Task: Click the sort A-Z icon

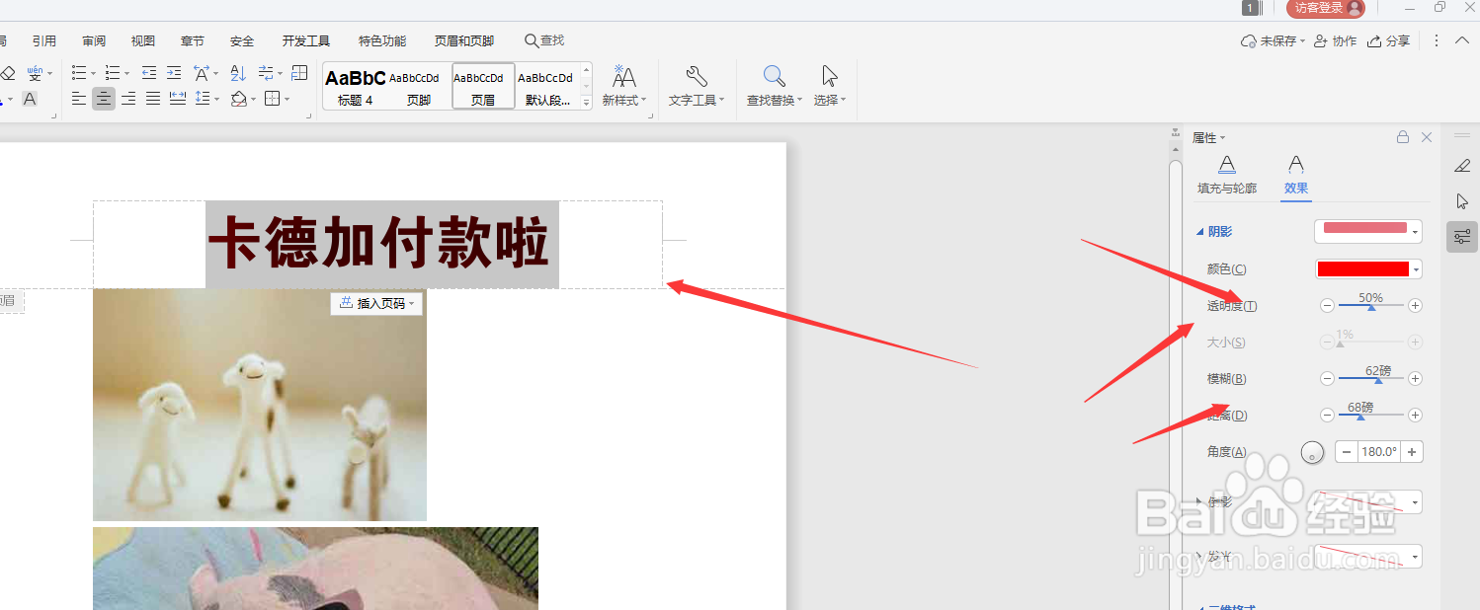Action: (238, 73)
